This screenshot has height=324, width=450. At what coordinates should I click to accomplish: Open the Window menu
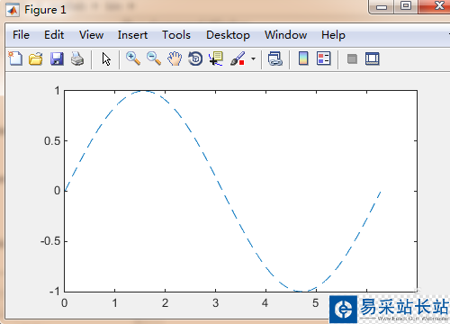285,35
